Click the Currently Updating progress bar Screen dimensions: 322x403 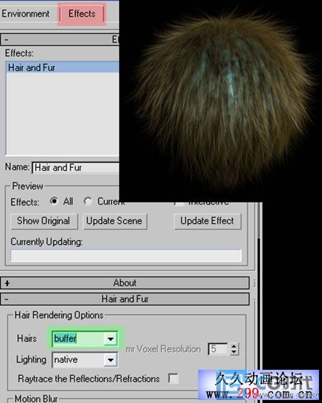[x=126, y=256]
